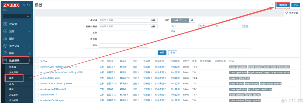Click the sidebar hide icon next to collapse
Image resolution: width=306 pixels, height=105 pixels.
28,5
